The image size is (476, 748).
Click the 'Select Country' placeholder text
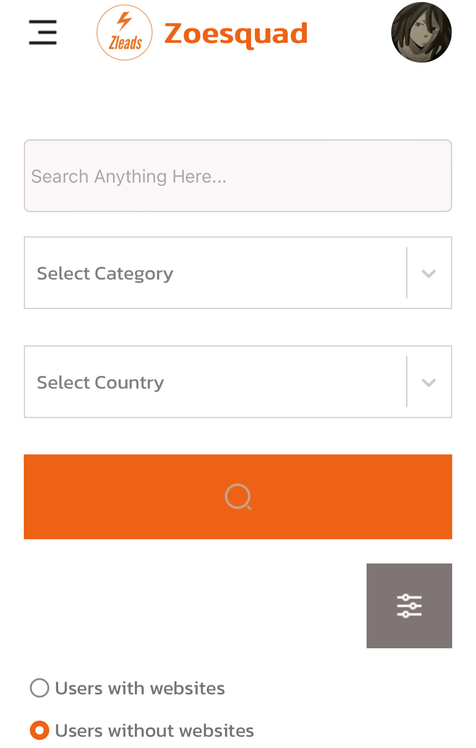click(x=101, y=383)
